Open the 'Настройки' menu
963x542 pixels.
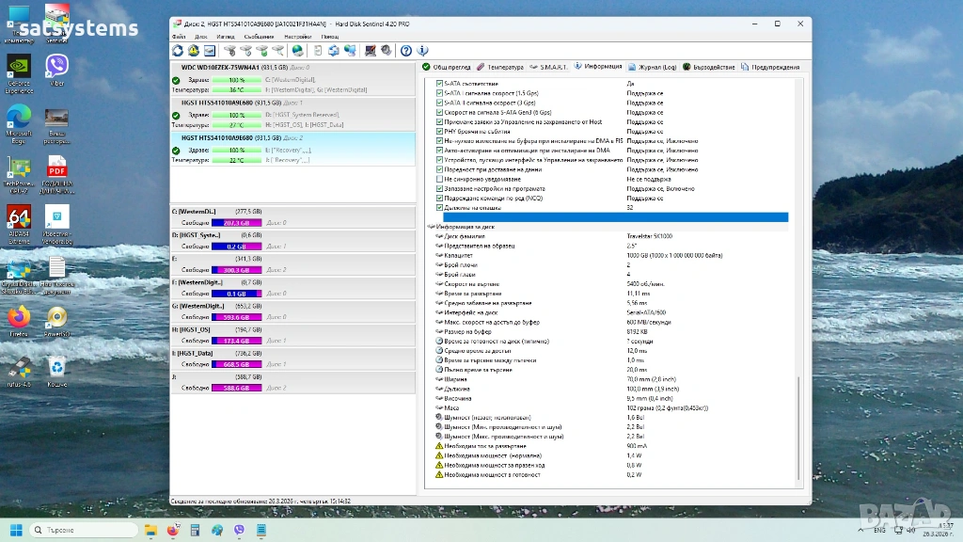297,36
